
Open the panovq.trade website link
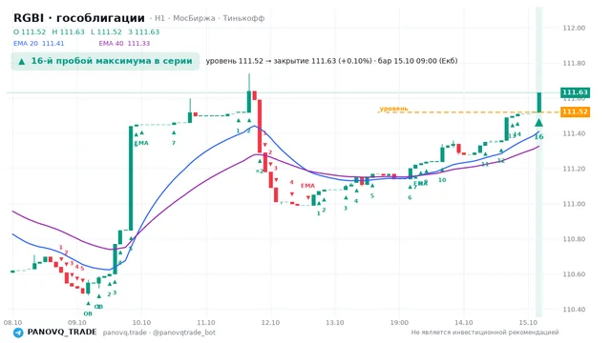125,333
